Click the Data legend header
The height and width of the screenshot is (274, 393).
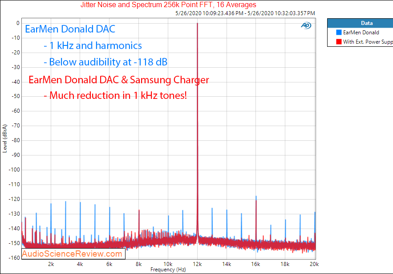coord(360,23)
